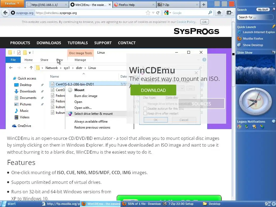276x207 pixels.
Task: Click the Legacy Notifications header icon
Action: [274, 121]
